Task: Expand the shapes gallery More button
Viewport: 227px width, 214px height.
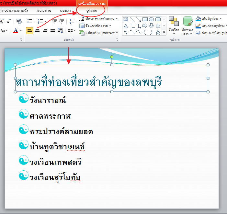Action: pos(164,33)
